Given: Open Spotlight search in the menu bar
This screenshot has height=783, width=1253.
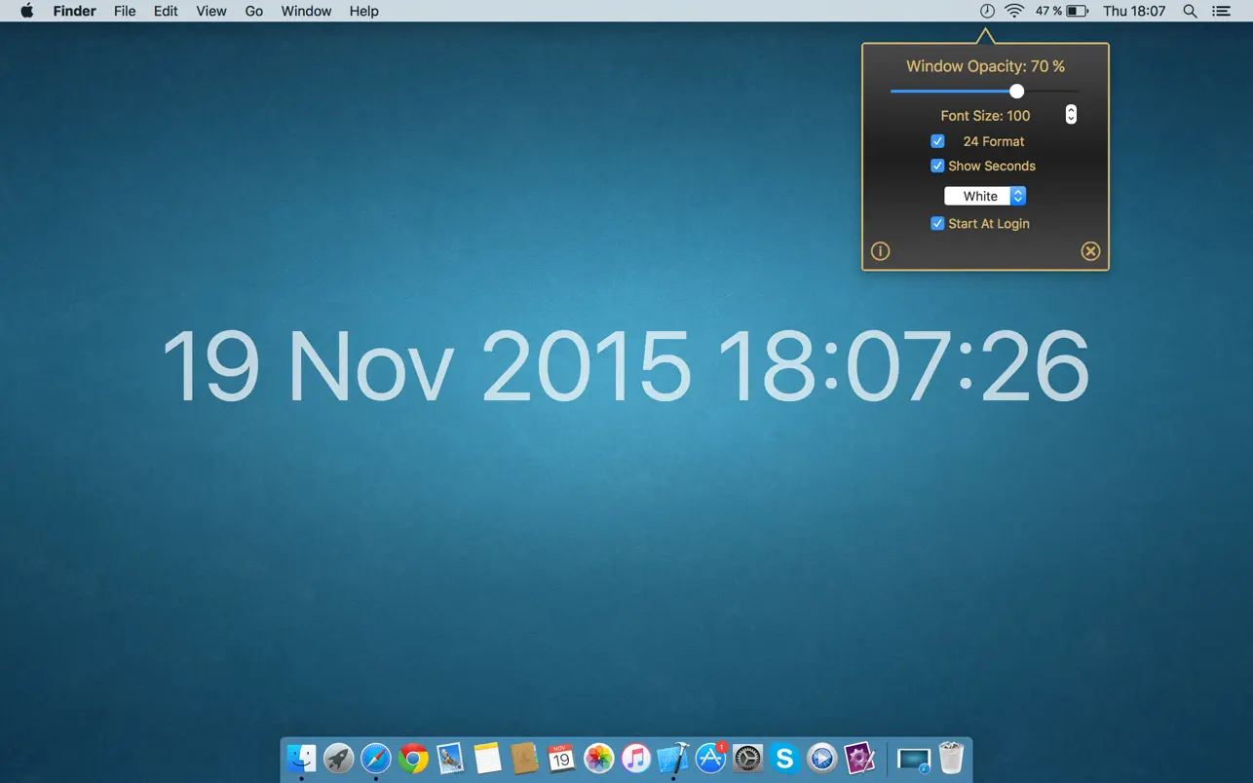Looking at the screenshot, I should (x=1190, y=11).
